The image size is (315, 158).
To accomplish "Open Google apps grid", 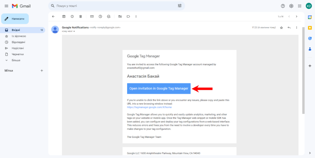I will pyautogui.click(x=299, y=6).
